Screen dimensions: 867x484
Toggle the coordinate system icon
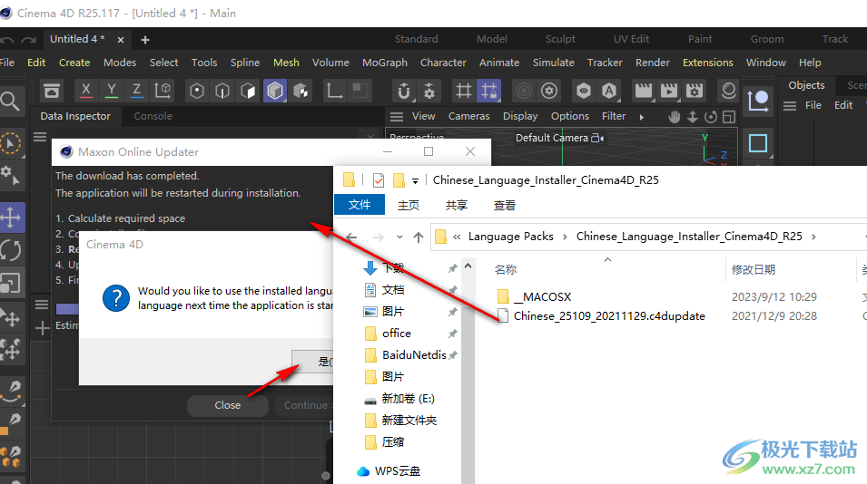(163, 91)
